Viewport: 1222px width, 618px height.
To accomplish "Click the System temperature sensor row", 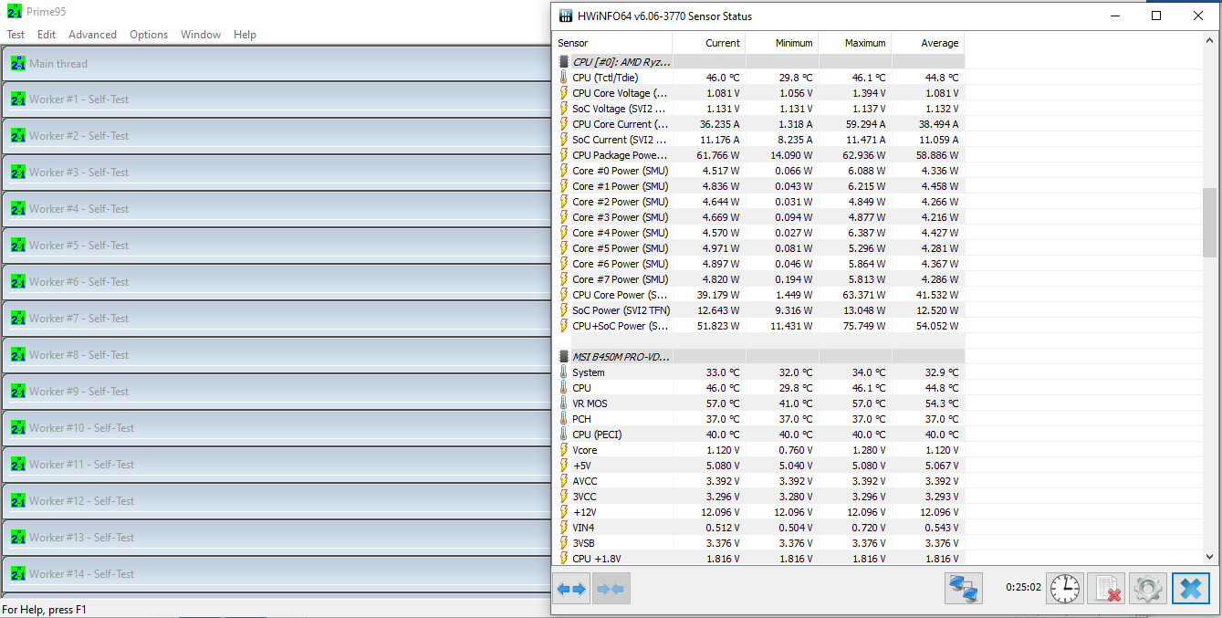I will pyautogui.click(x=758, y=372).
